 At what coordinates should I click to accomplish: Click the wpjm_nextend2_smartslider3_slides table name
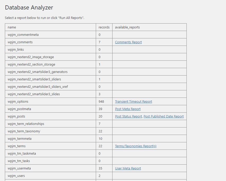coord(34,94)
